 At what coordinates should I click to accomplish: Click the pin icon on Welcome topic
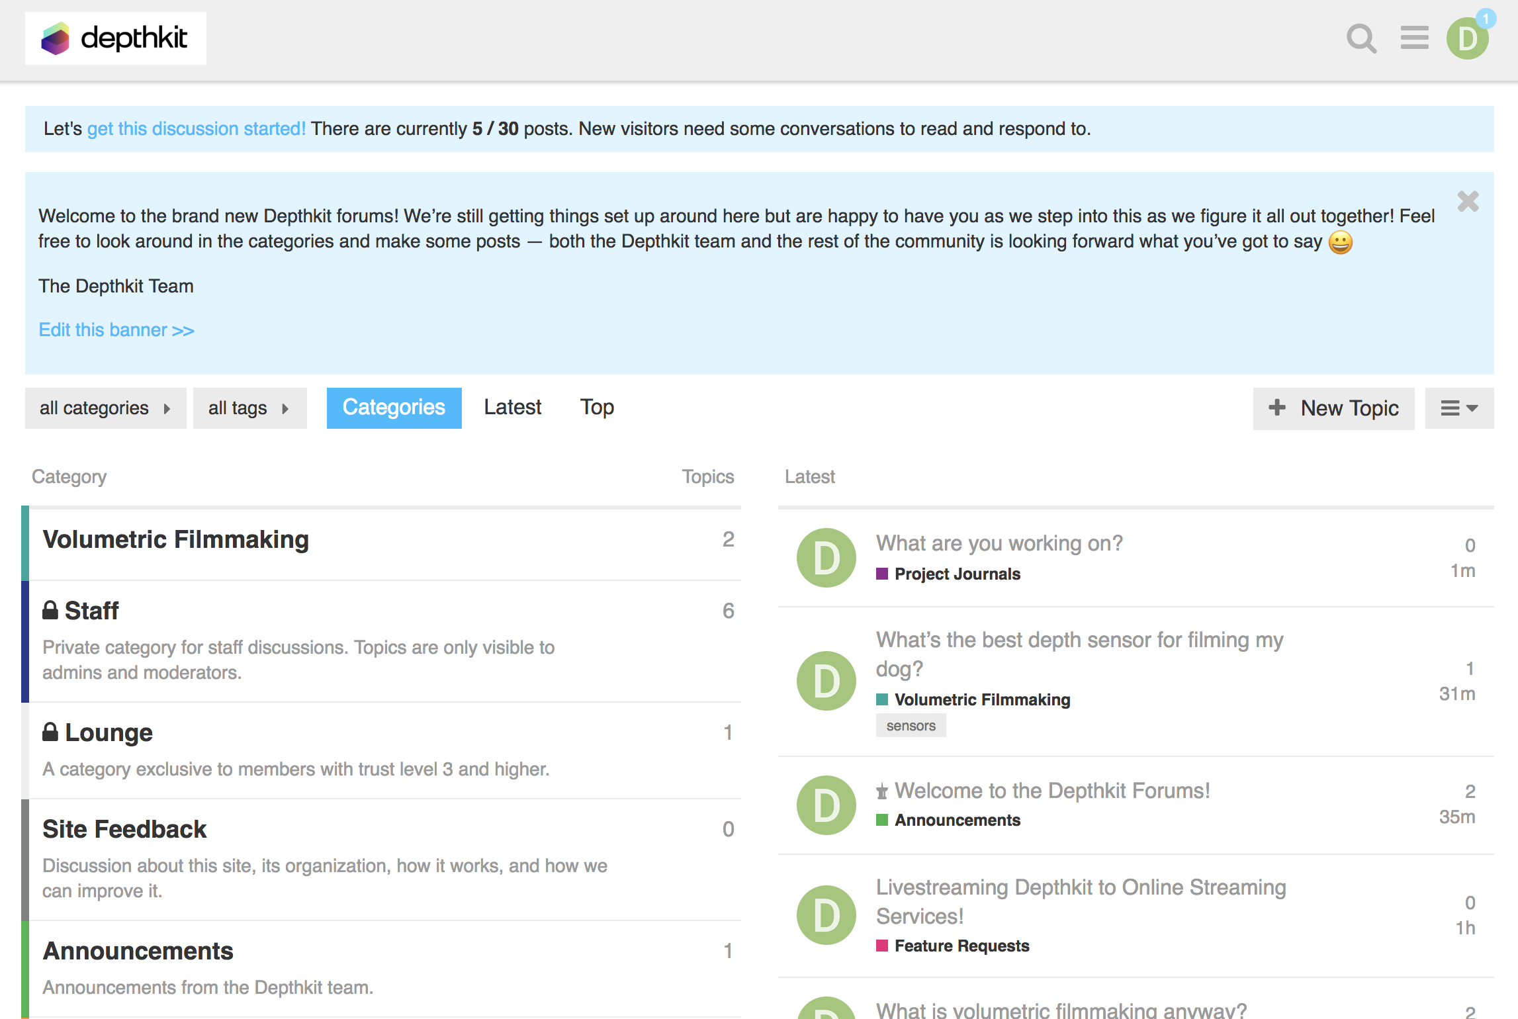(x=882, y=791)
